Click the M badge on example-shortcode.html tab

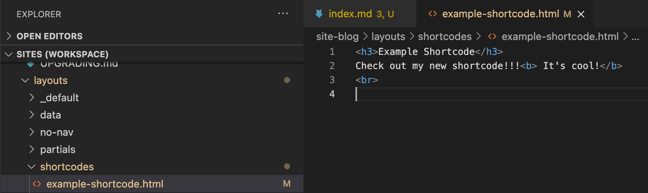tap(567, 14)
